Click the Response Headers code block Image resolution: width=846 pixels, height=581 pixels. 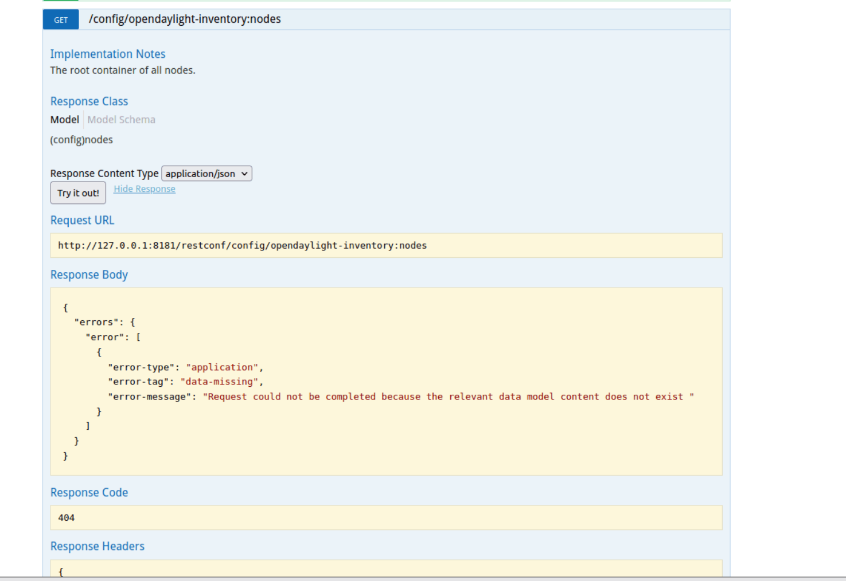(x=386, y=570)
